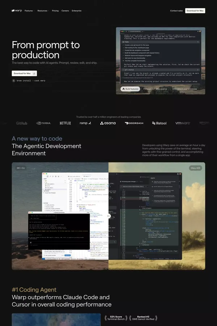This screenshot has width=217, height=326.
Task: Click the task 'Add routing for the /dashboard page'
Action: tap(137, 48)
